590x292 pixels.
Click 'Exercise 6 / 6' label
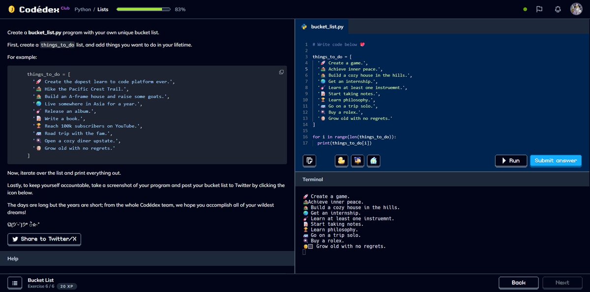coord(40,286)
